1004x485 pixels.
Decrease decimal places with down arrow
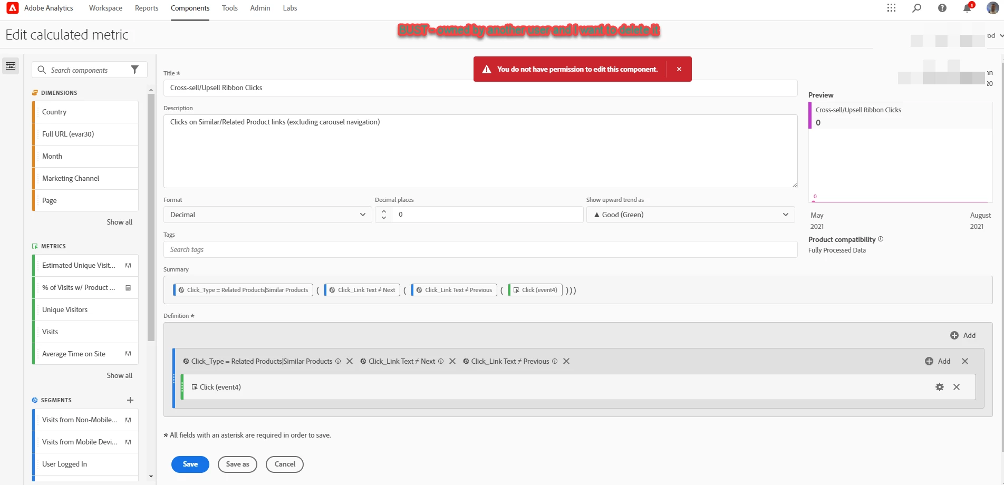[383, 218]
